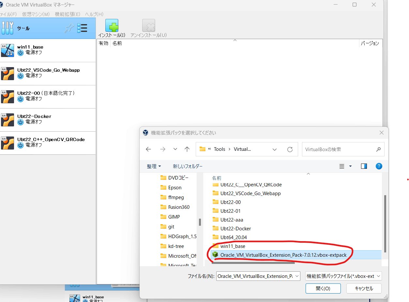
Task: Click the 開く(O) button
Action: (323, 288)
